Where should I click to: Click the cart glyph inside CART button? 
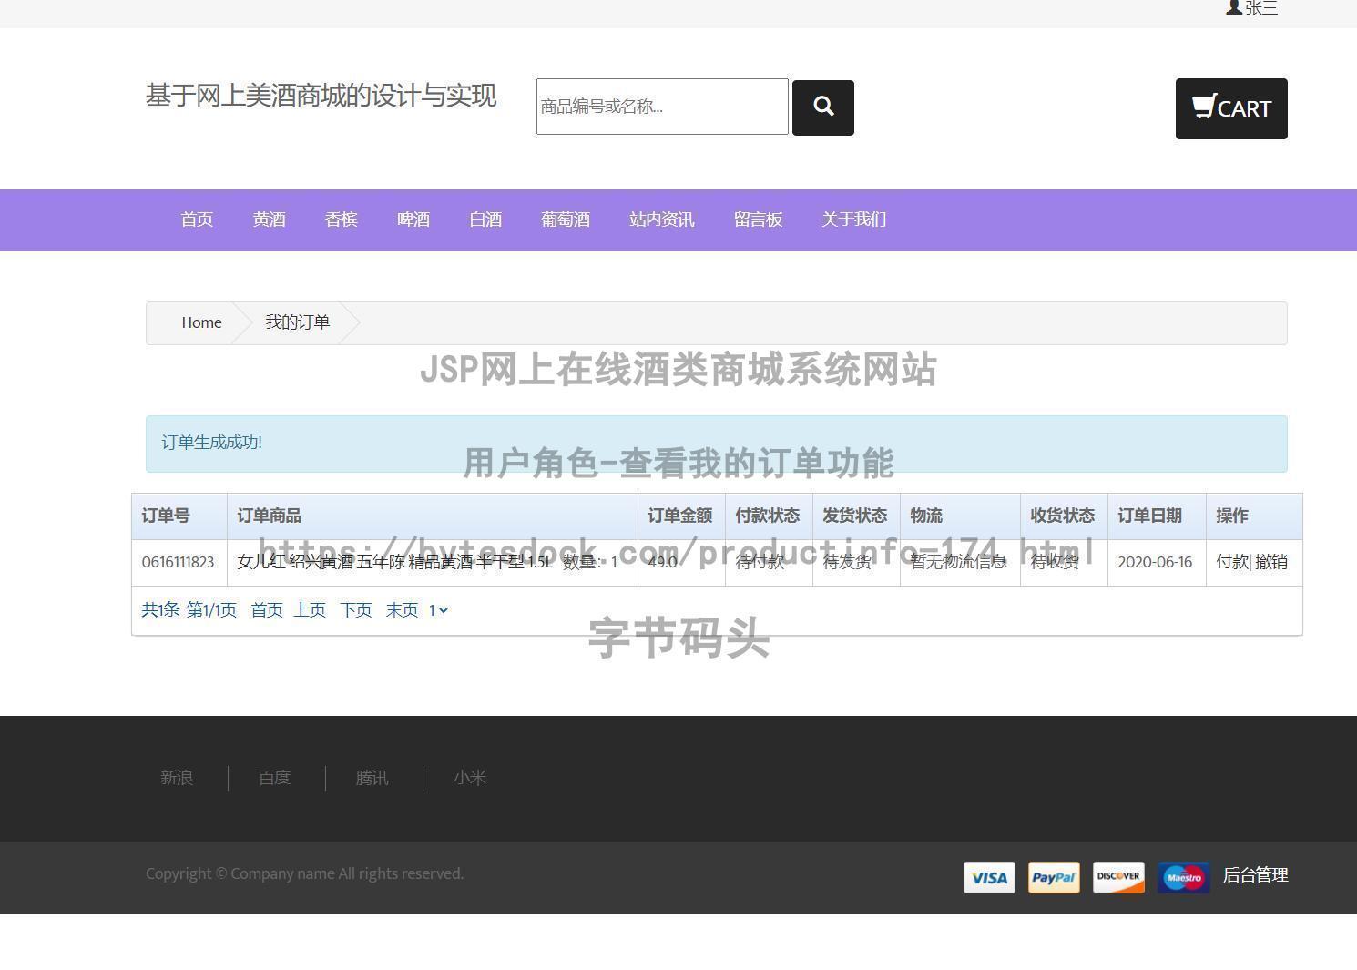click(x=1204, y=107)
